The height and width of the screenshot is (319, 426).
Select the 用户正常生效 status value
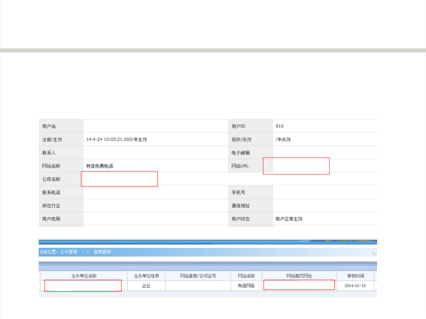[x=289, y=219]
